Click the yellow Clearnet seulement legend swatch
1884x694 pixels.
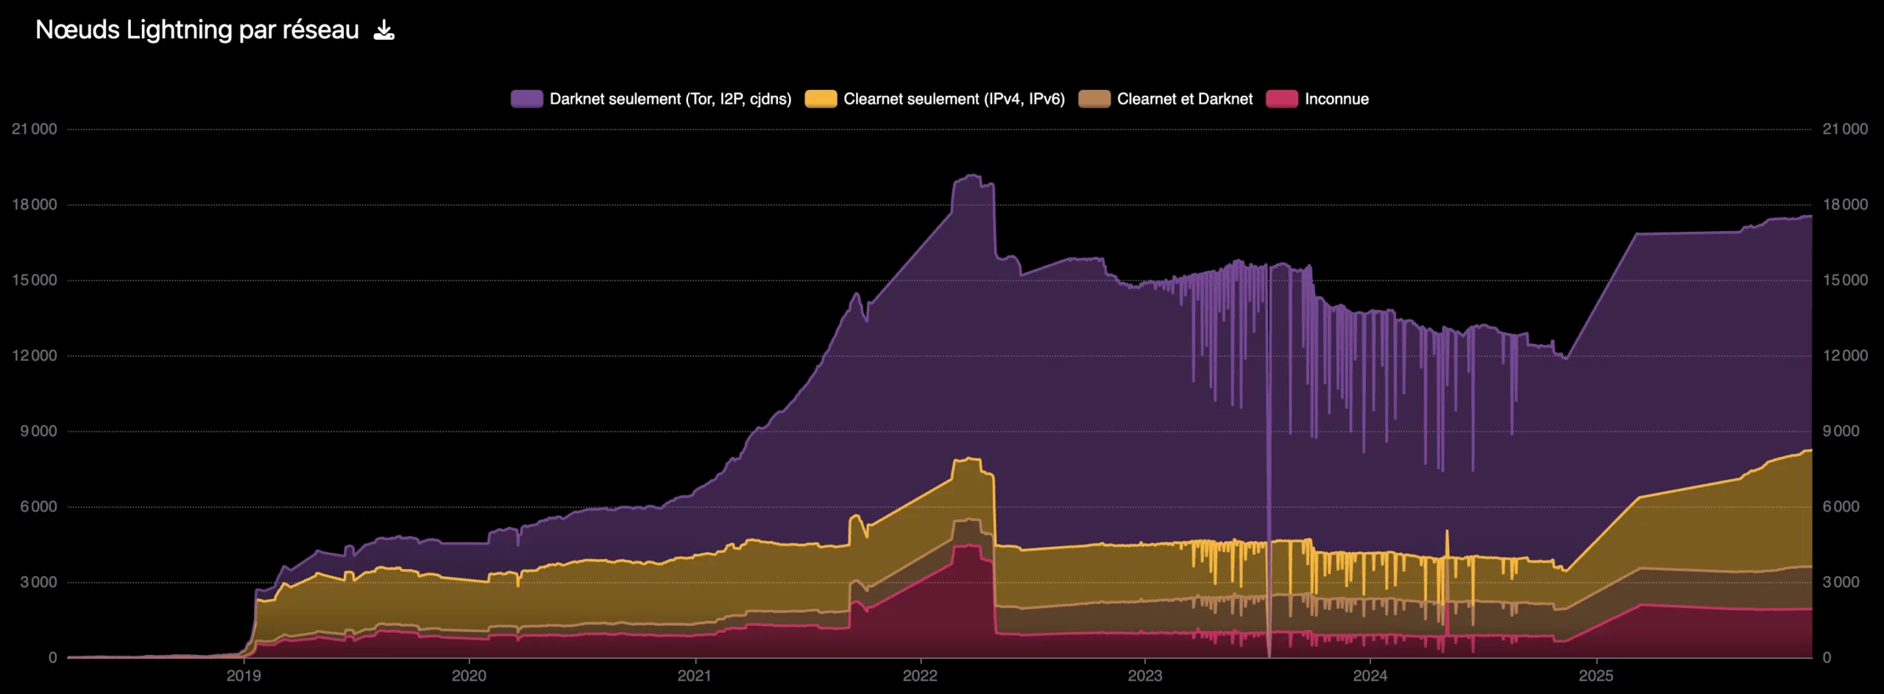[821, 99]
